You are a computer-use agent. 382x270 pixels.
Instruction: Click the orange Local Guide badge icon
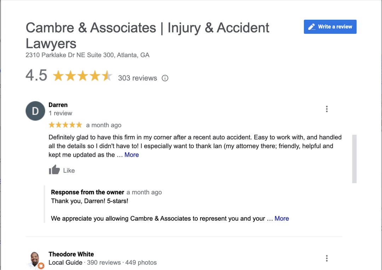tap(41, 266)
